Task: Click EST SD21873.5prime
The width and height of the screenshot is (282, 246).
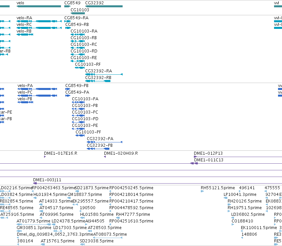Action: click(77, 191)
